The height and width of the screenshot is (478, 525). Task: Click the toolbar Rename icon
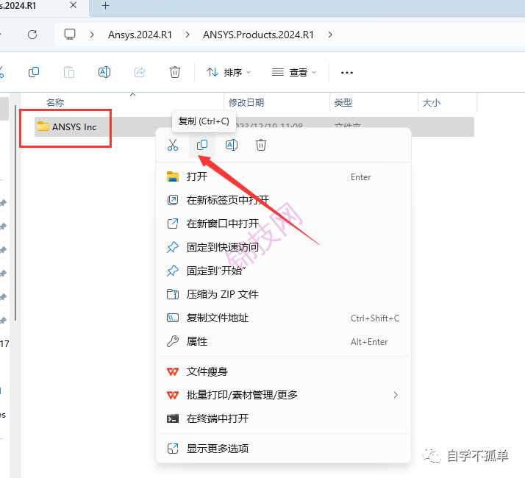(x=104, y=72)
